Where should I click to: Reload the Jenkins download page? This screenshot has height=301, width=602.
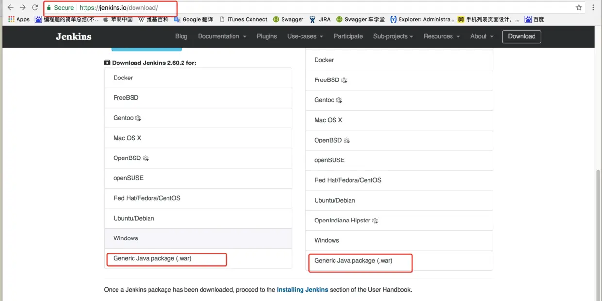(35, 8)
